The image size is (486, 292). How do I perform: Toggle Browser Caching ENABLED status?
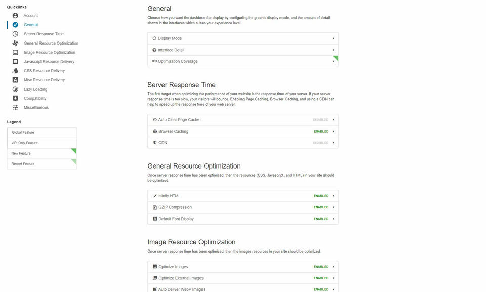321,131
